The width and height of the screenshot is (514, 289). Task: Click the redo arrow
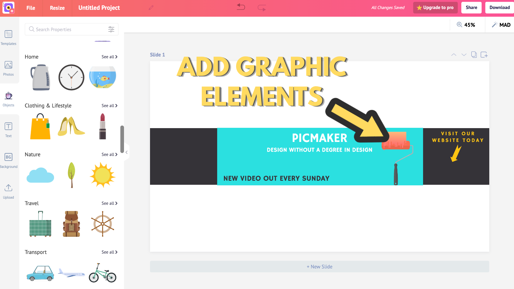click(x=262, y=8)
